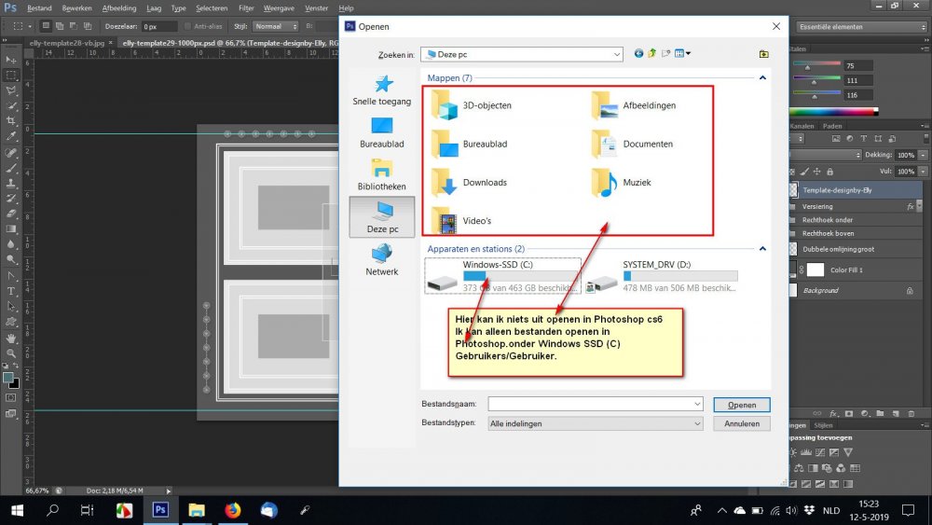The width and height of the screenshot is (932, 525).
Task: Open Snelle toegang in dialog sidebar
Action: click(381, 91)
